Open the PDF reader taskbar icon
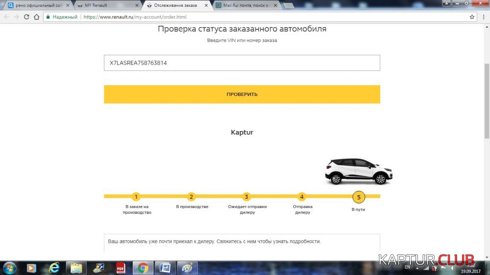Viewport: 490px width, 275px height. [121, 268]
